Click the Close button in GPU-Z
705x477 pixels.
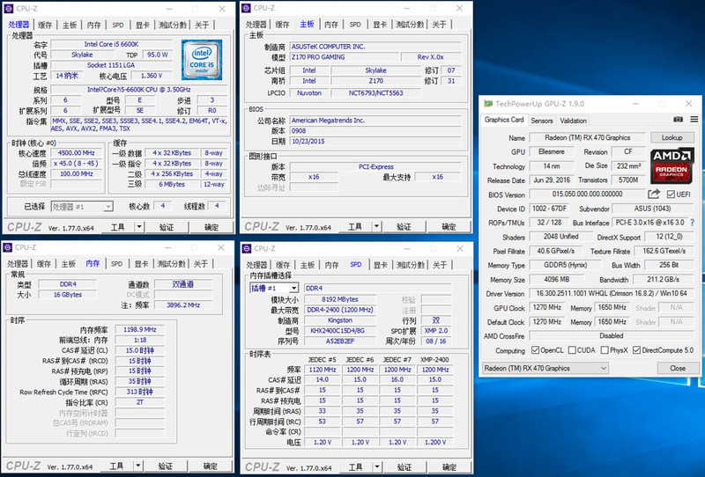pyautogui.click(x=677, y=368)
